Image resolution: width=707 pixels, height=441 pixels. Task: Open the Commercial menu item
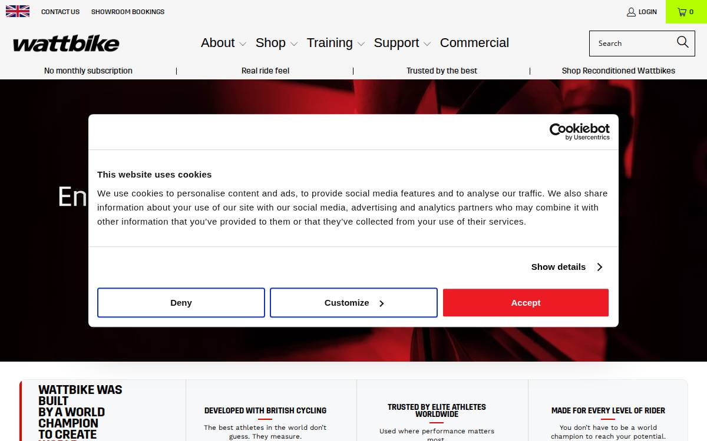coord(474,43)
